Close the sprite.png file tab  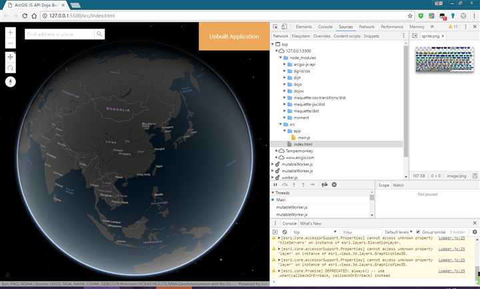click(443, 36)
